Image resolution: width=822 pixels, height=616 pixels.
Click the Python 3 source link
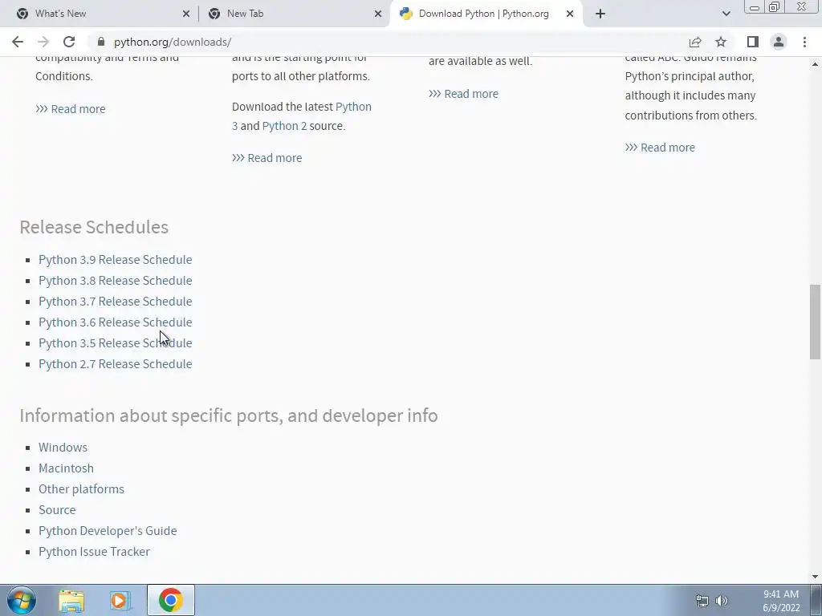pyautogui.click(x=353, y=107)
